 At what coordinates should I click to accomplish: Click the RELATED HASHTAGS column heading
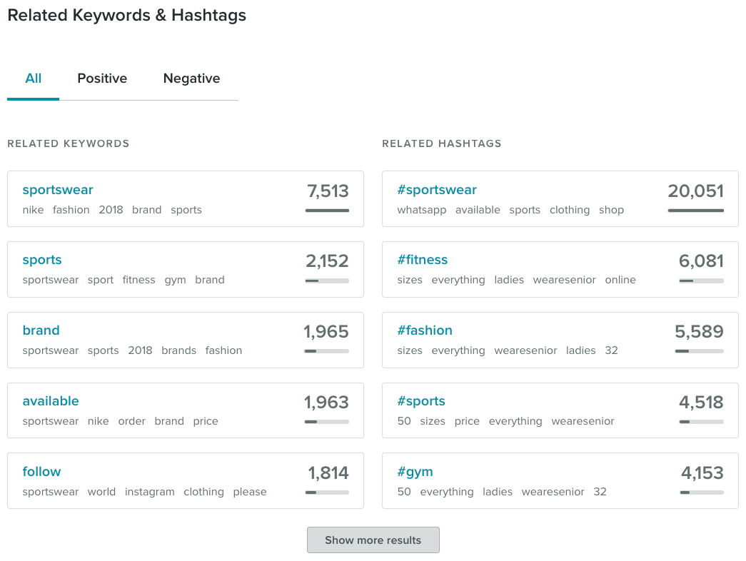click(441, 143)
